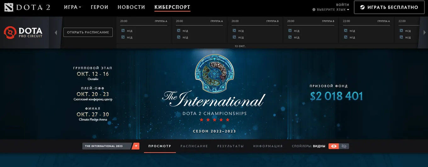Go to the ГЕРОИ page
The height and width of the screenshot is (167, 428).
coord(99,7)
